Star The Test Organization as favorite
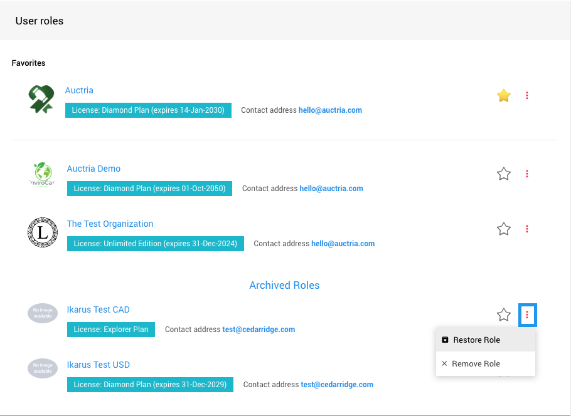 [503, 229]
